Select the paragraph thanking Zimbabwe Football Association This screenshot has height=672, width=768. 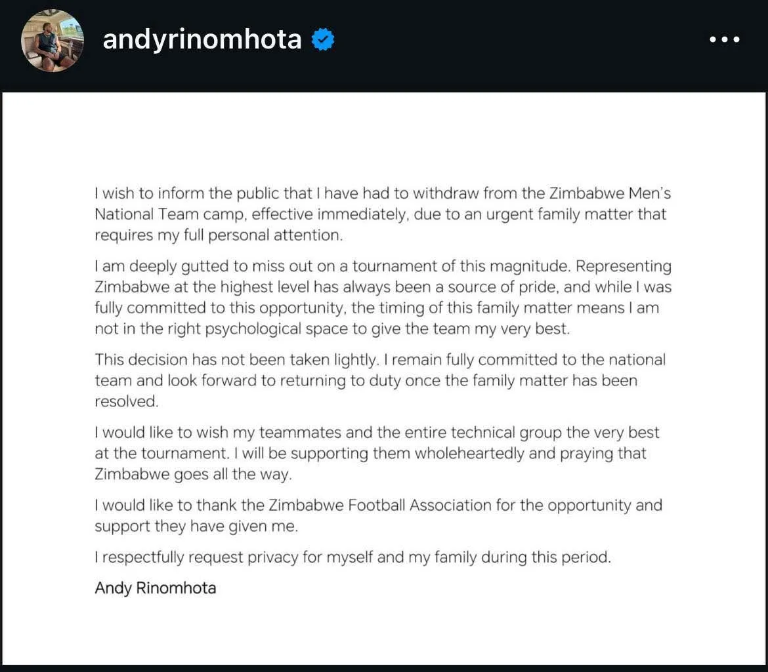coord(379,515)
